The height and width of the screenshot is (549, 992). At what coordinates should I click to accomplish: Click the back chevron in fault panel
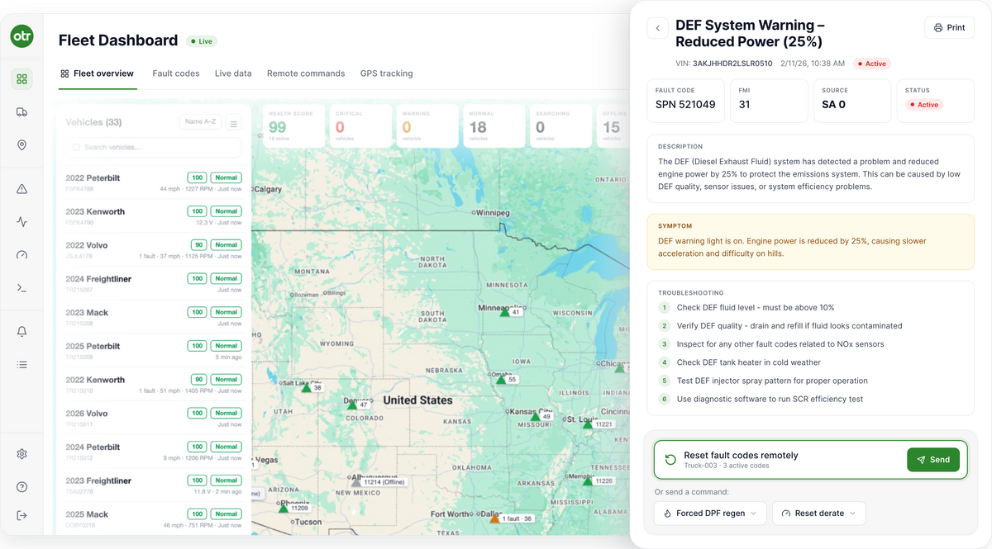pyautogui.click(x=658, y=28)
